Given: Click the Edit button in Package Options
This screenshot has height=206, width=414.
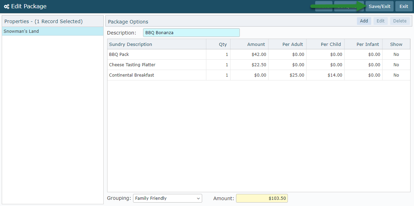Looking at the screenshot, I should pos(380,21).
